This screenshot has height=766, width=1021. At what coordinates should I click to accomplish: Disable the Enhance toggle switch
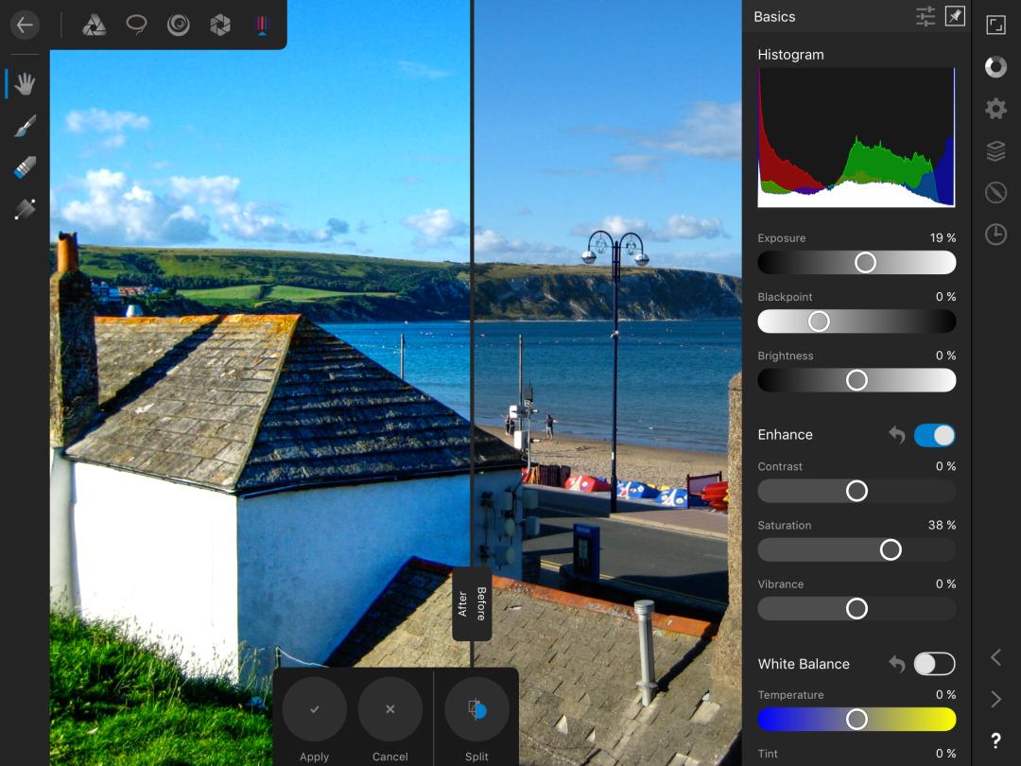[x=934, y=435]
